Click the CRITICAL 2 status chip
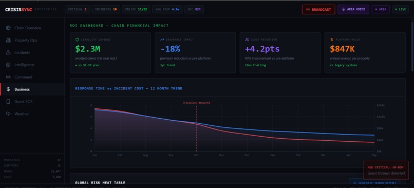414x188 pixels. 77,10
